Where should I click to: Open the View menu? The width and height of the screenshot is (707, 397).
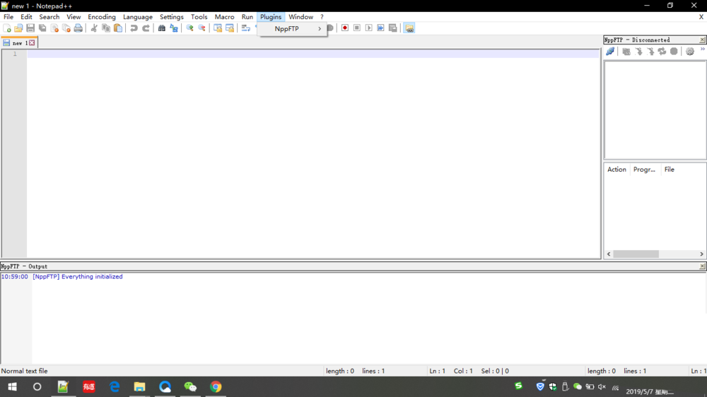[x=74, y=17]
